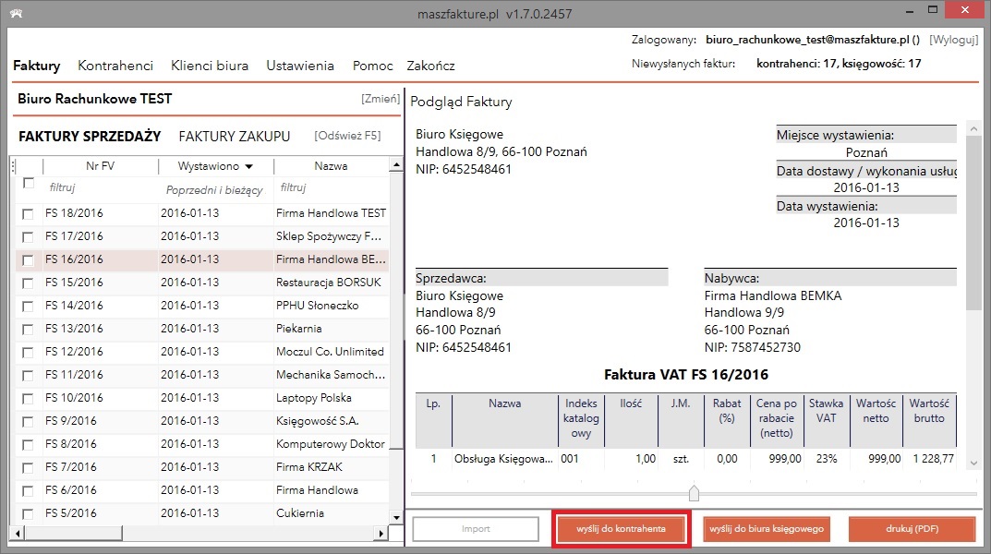The image size is (991, 554).
Task: Select invoice row Restauracja BORSUK
Action: [202, 283]
